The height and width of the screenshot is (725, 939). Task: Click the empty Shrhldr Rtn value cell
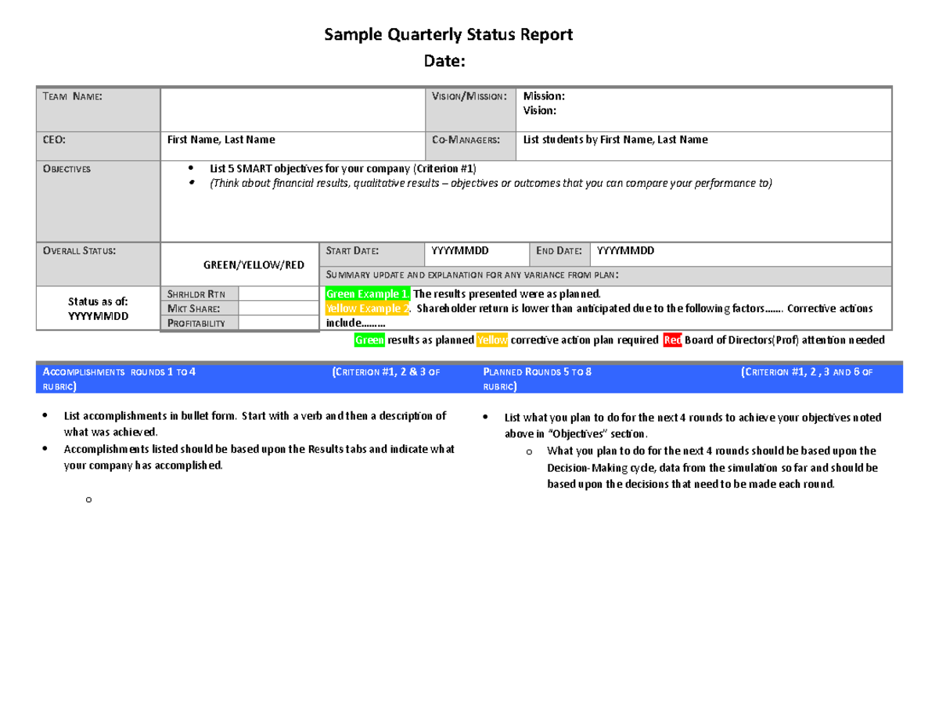[x=278, y=294]
